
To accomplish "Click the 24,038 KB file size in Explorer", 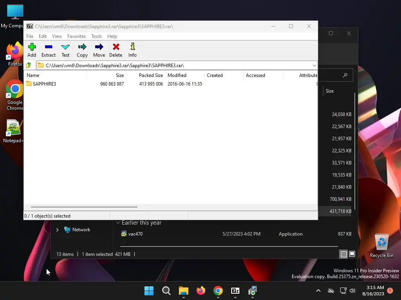I will [341, 114].
